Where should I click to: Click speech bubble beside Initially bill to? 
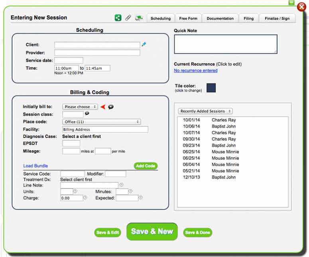click(x=111, y=107)
